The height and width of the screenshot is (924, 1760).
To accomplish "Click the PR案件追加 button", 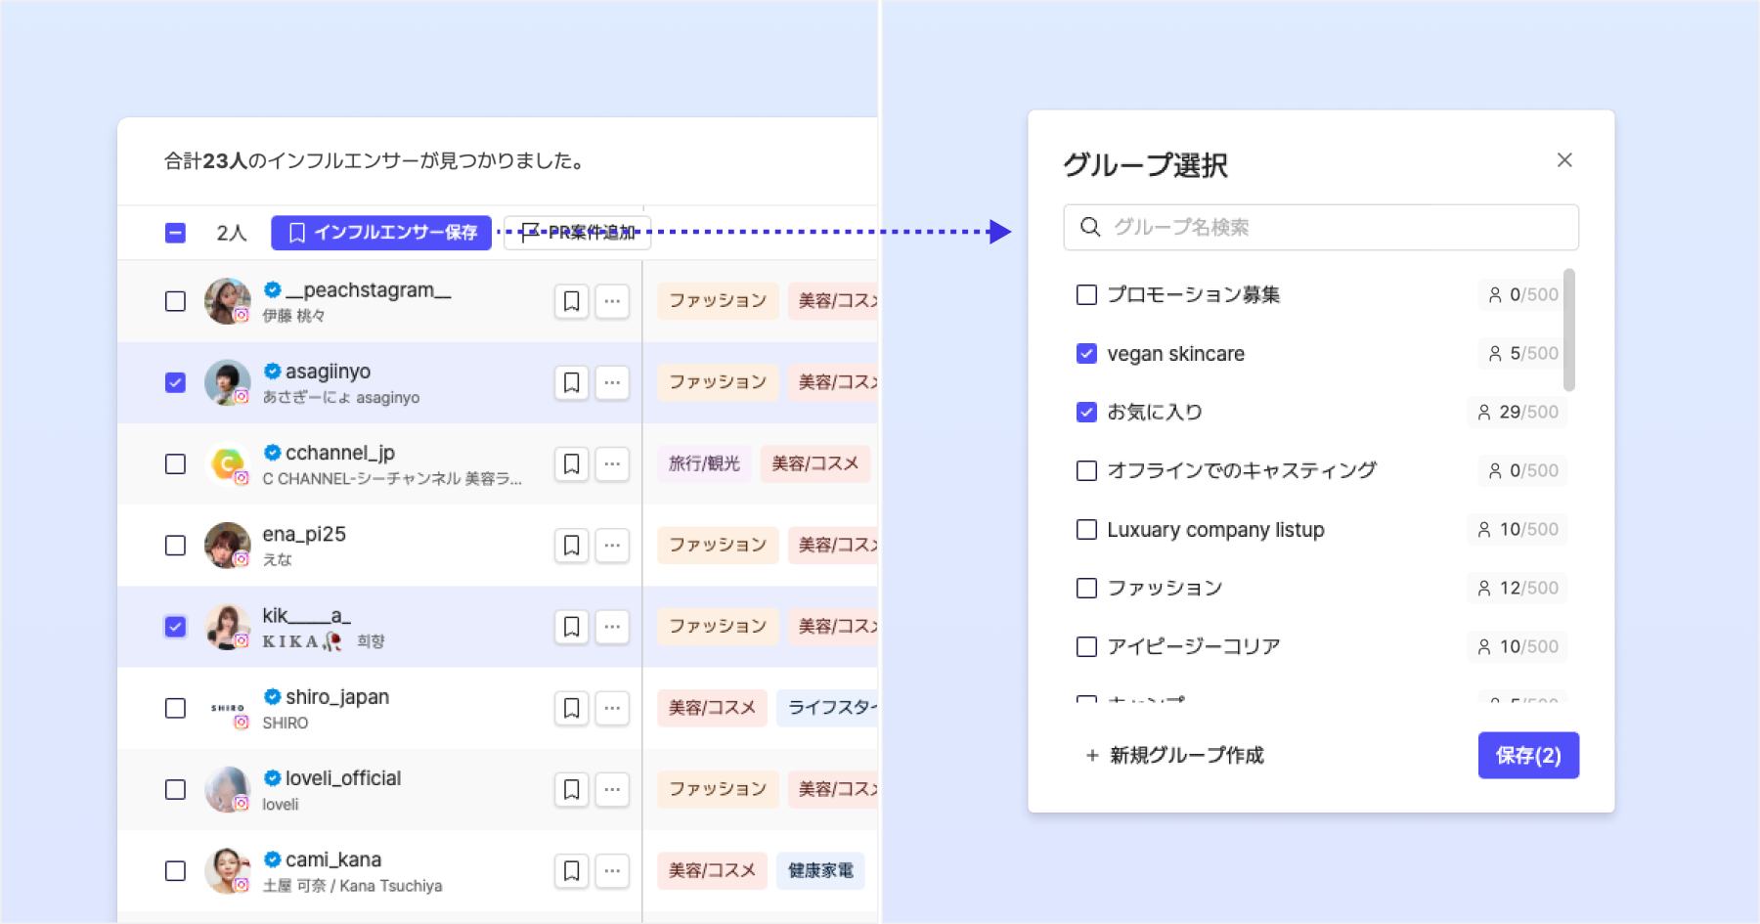I will [x=577, y=233].
